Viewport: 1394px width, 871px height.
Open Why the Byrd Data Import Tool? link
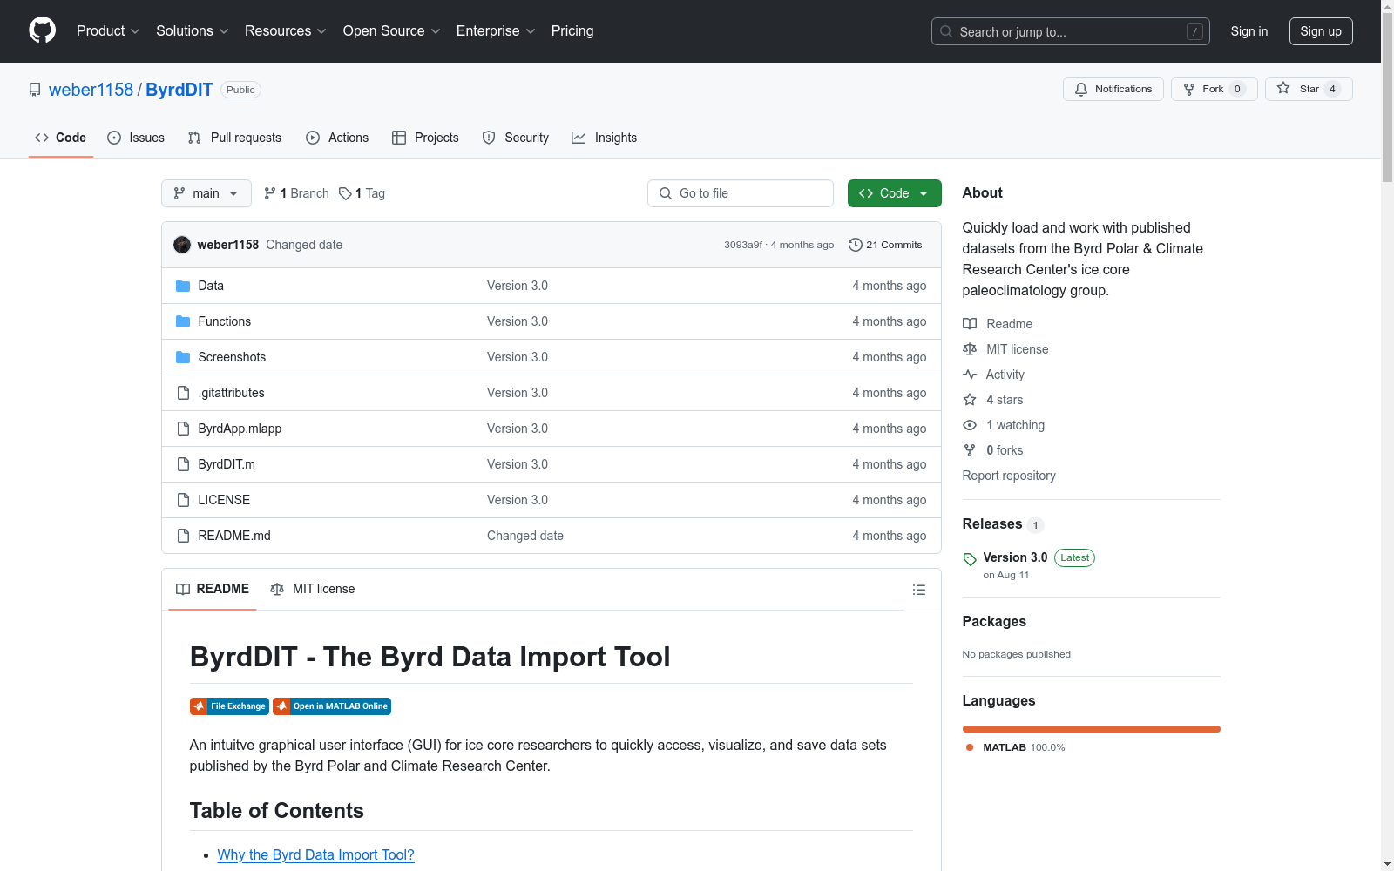(315, 855)
